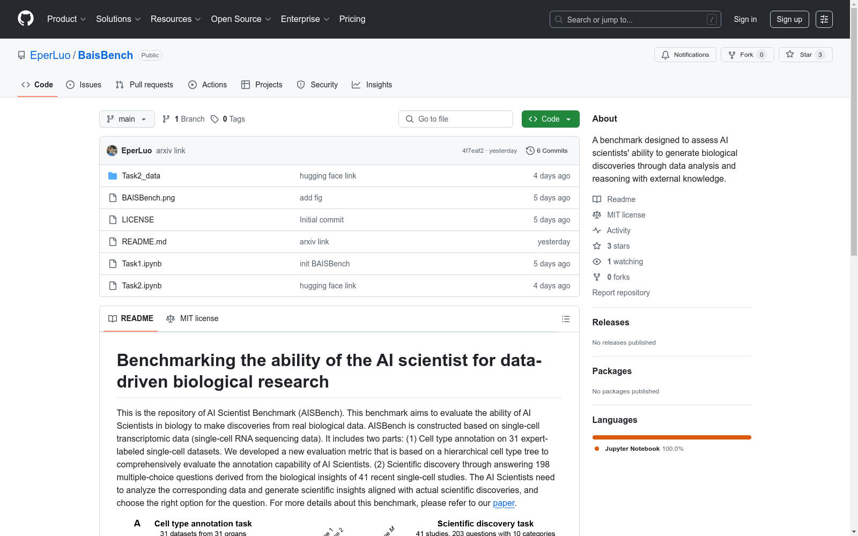
Task: Open the Jupyter Notebook language link
Action: click(x=639, y=449)
